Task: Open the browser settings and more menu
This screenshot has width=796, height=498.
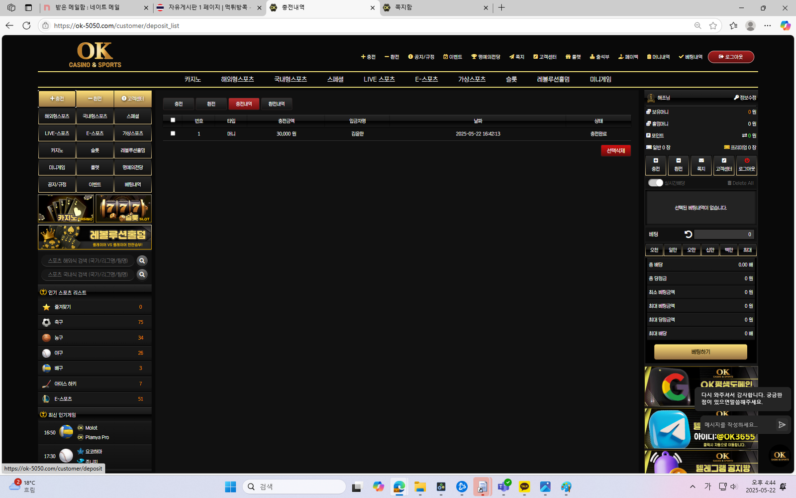Action: (x=768, y=25)
